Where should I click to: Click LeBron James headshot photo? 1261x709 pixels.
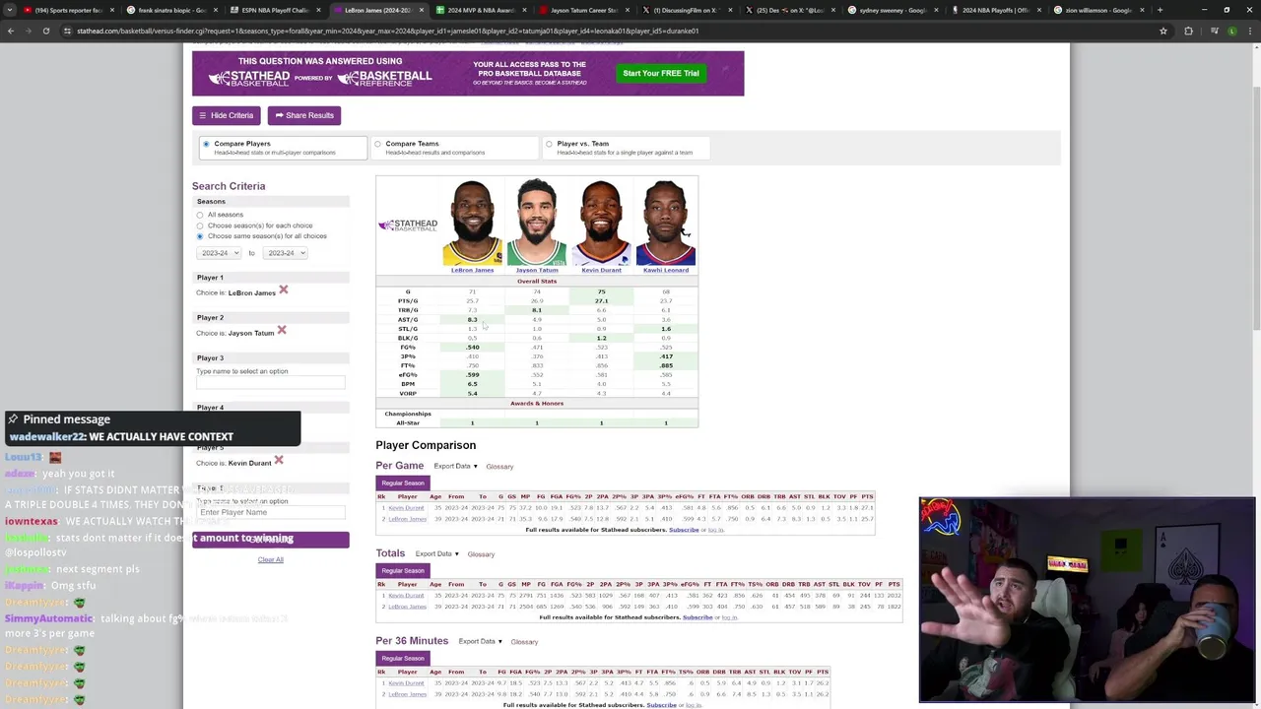(x=473, y=224)
